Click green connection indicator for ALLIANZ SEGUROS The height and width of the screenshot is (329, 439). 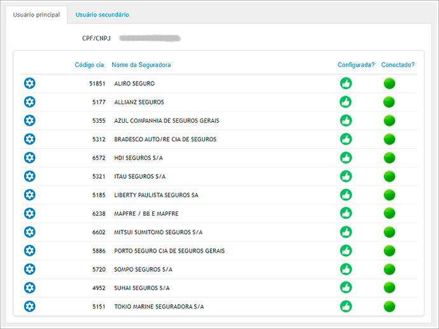pos(389,102)
